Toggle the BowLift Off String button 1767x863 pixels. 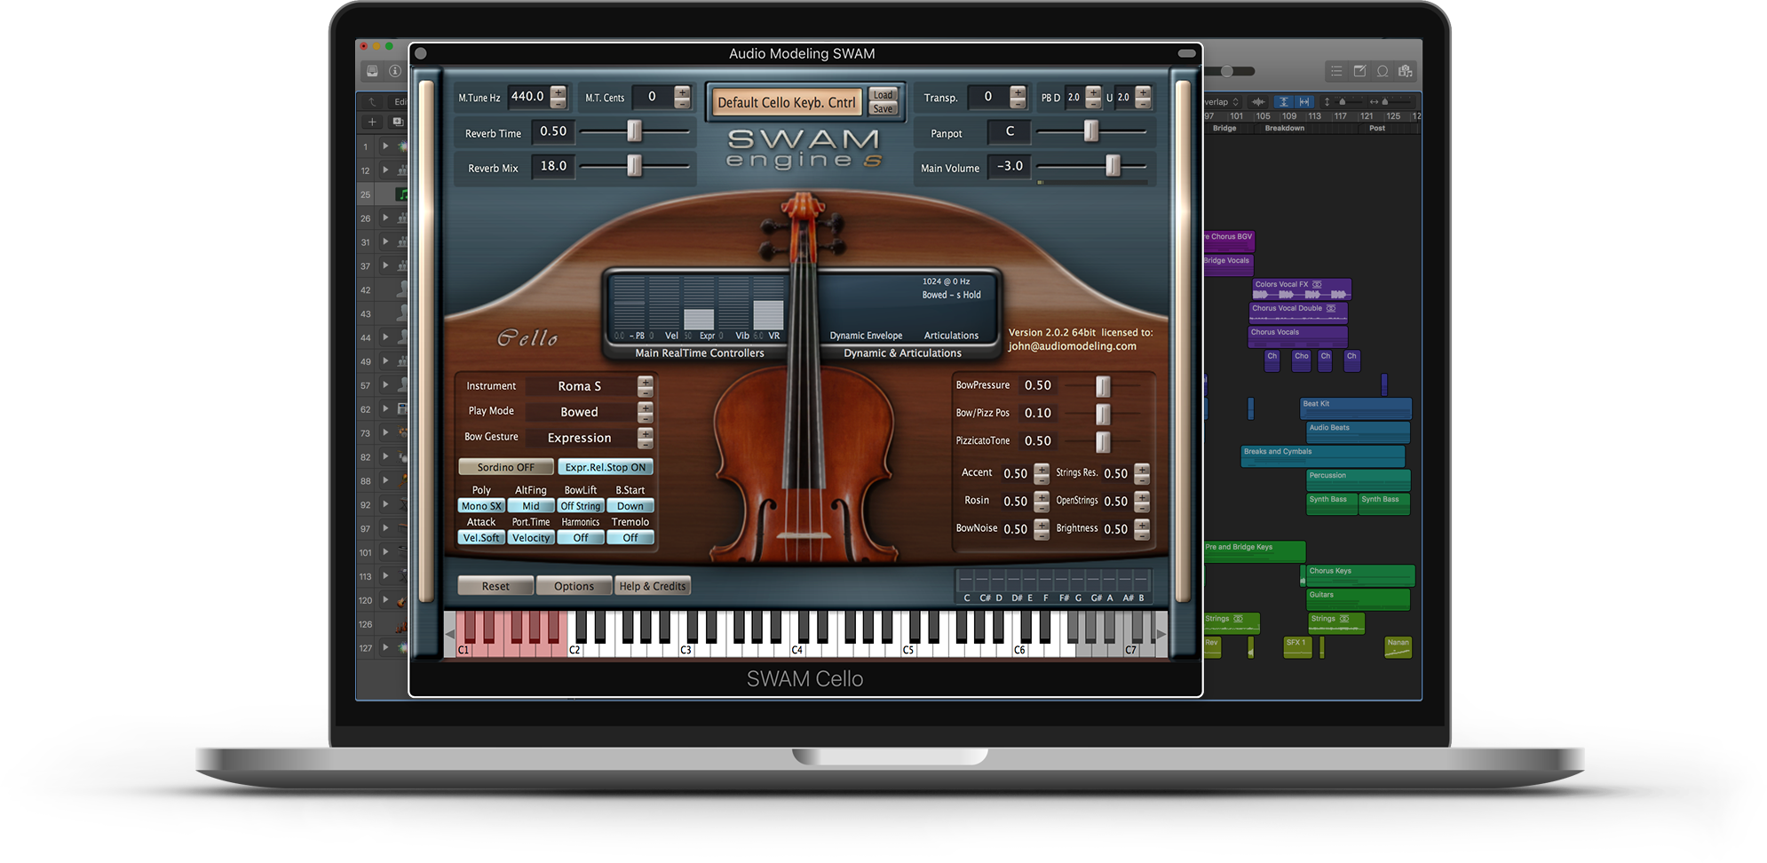point(581,506)
